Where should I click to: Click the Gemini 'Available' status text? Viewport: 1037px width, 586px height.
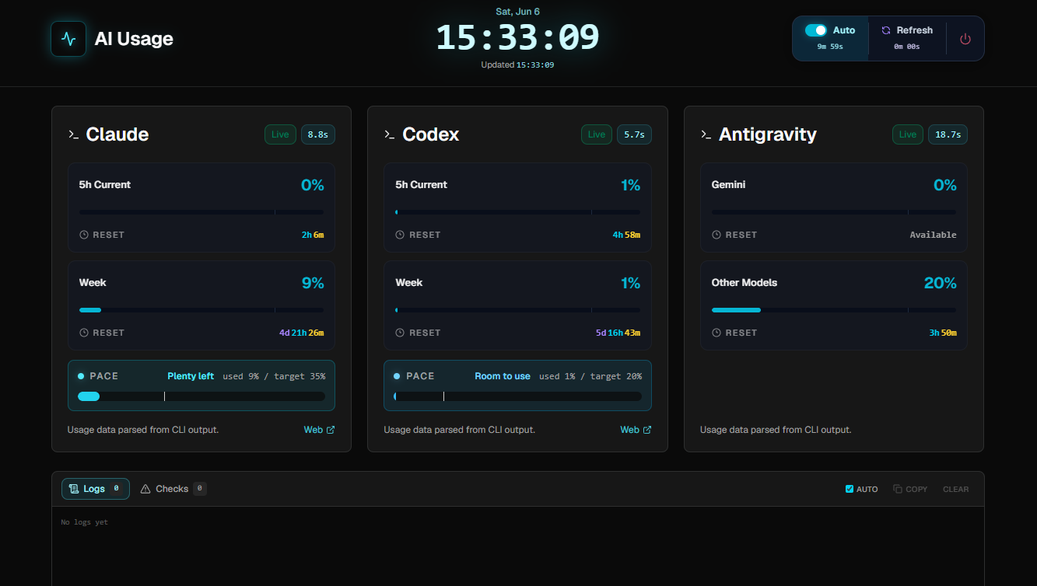(x=934, y=235)
